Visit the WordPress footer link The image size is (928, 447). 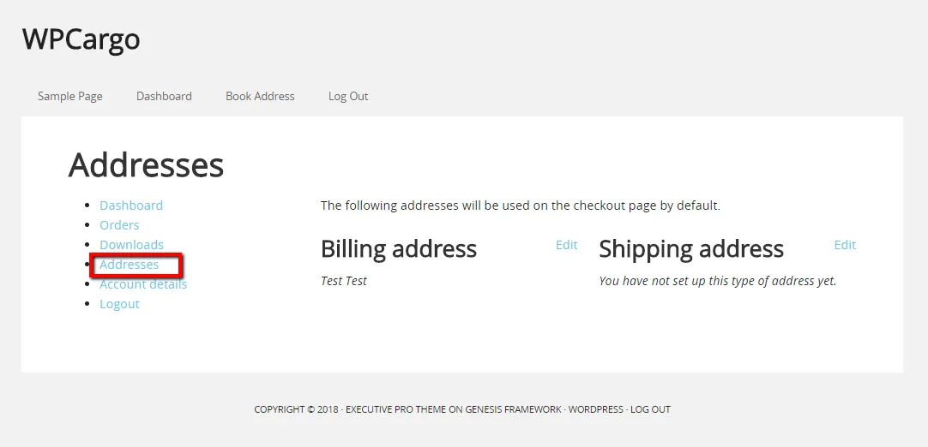(595, 409)
